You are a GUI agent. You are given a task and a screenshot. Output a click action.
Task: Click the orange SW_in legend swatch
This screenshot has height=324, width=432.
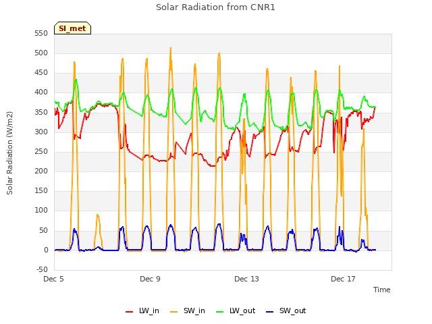point(174,312)
